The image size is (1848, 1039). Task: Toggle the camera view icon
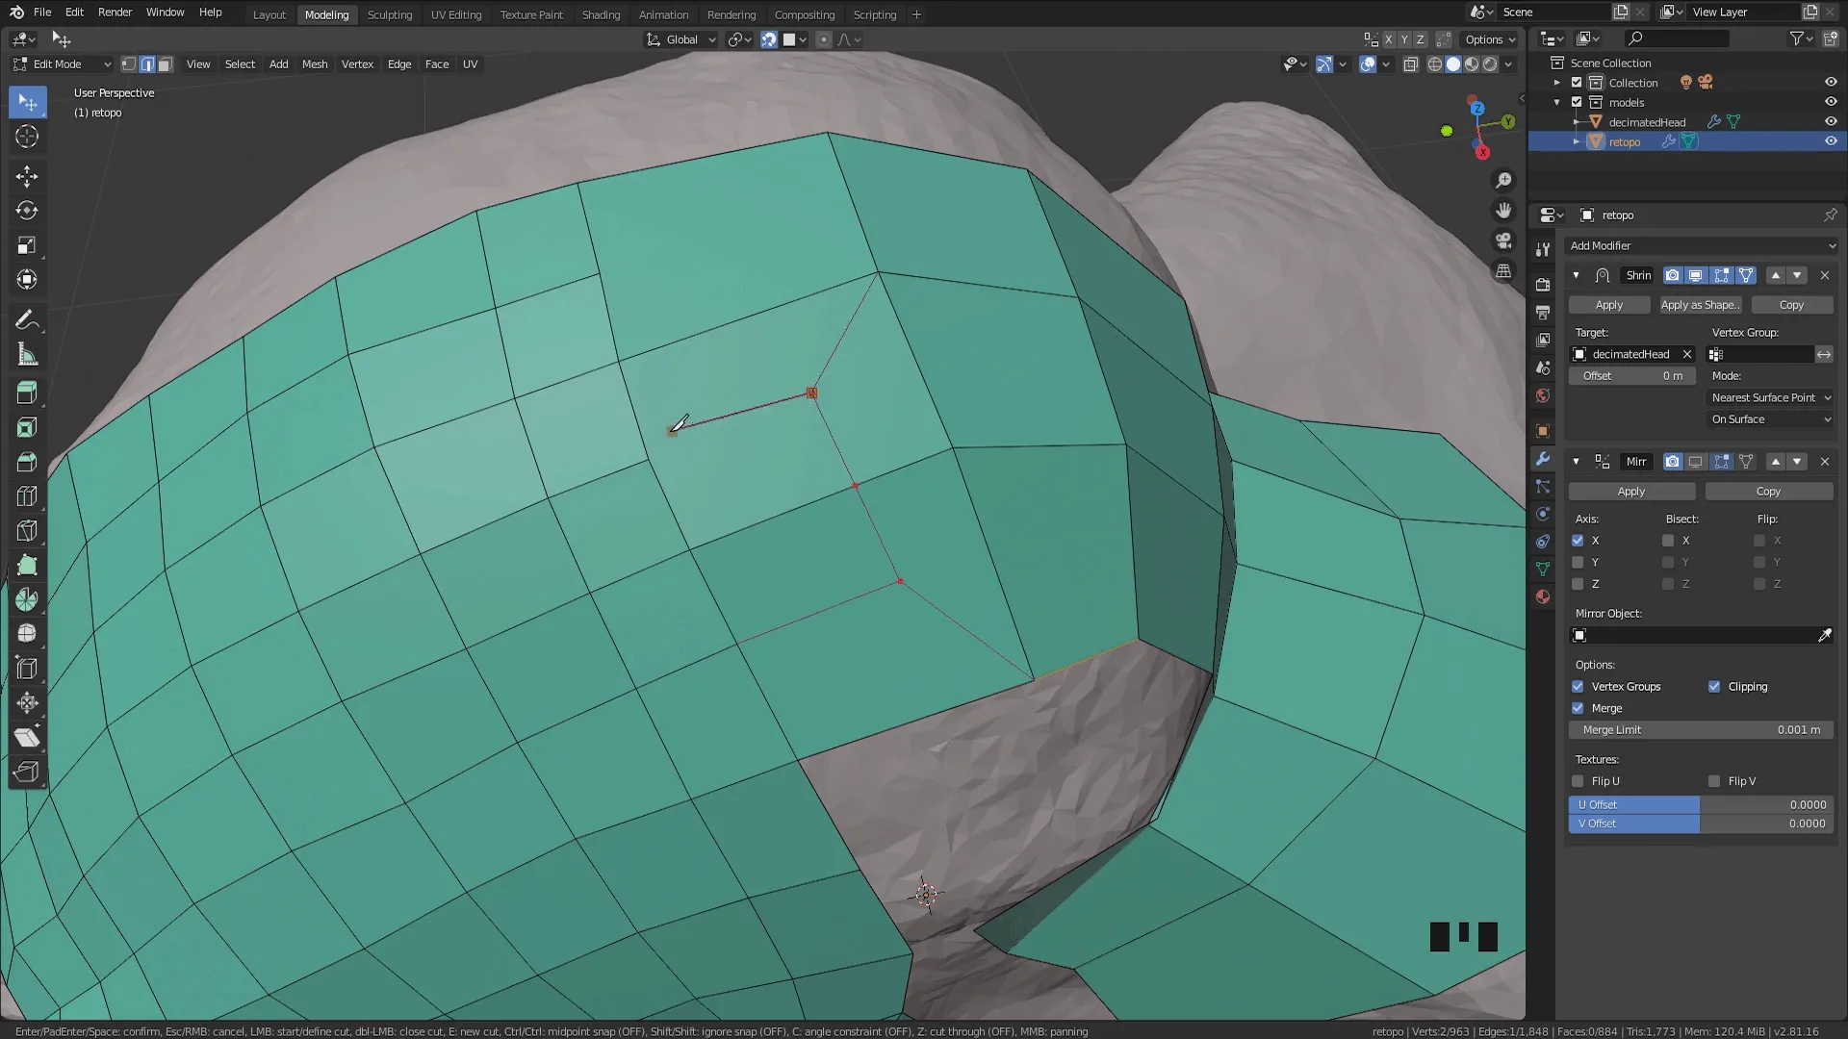click(1503, 241)
